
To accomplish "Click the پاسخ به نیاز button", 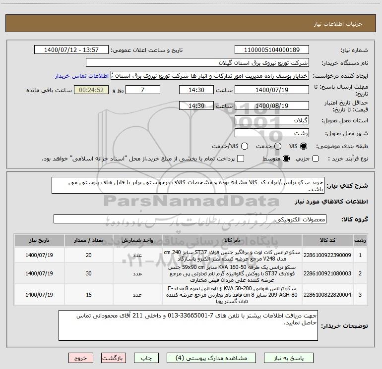I will (288, 358).
